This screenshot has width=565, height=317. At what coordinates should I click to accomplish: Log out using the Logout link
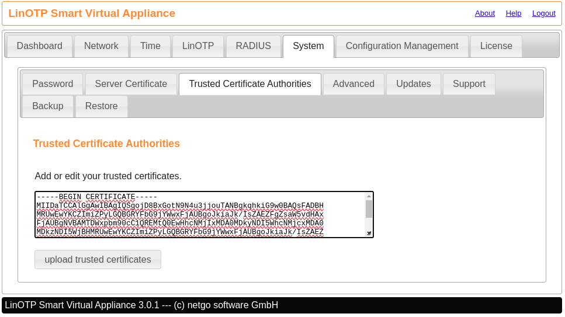pyautogui.click(x=543, y=13)
